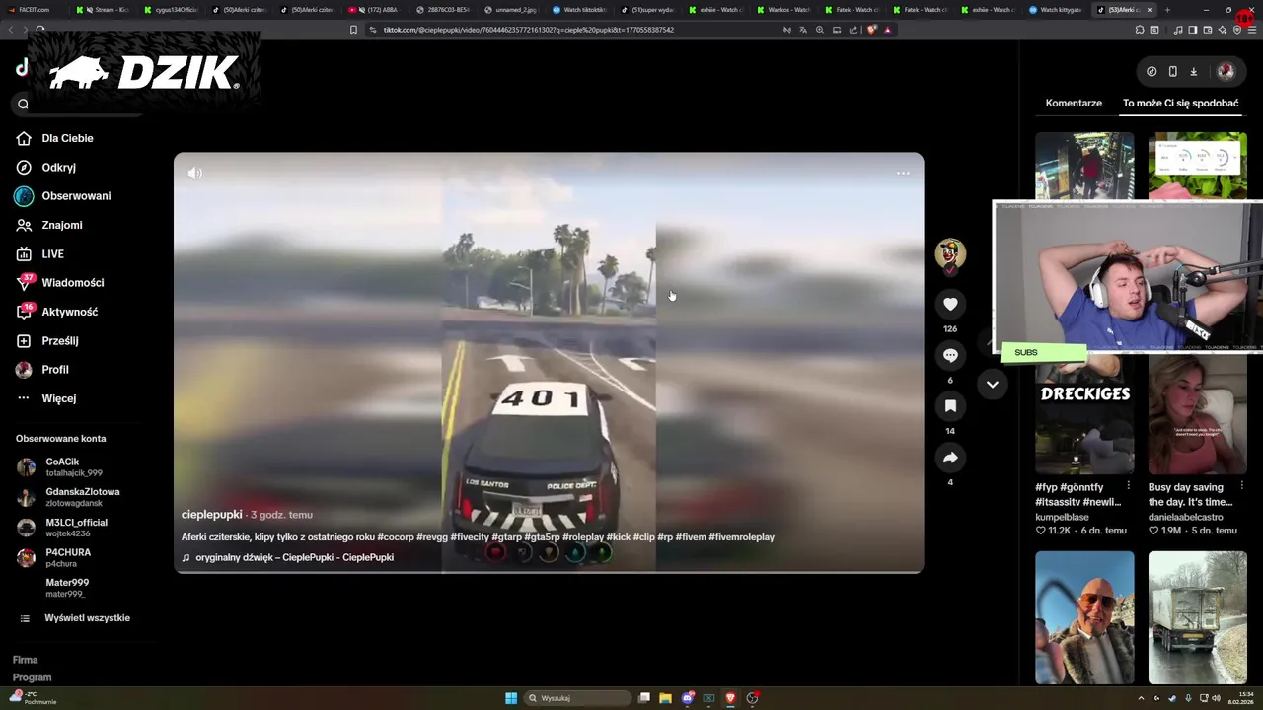Click the compass-style icon in TikTok header
The height and width of the screenshot is (710, 1263).
click(x=1152, y=71)
